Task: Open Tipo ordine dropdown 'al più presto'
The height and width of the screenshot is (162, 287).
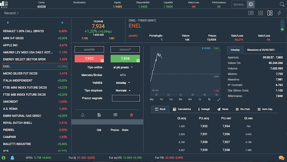Action: tap(123, 67)
